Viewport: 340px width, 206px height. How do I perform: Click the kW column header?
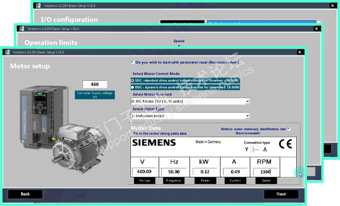[204, 162]
